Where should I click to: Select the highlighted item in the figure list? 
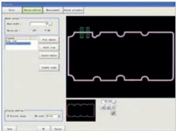(x=18, y=44)
